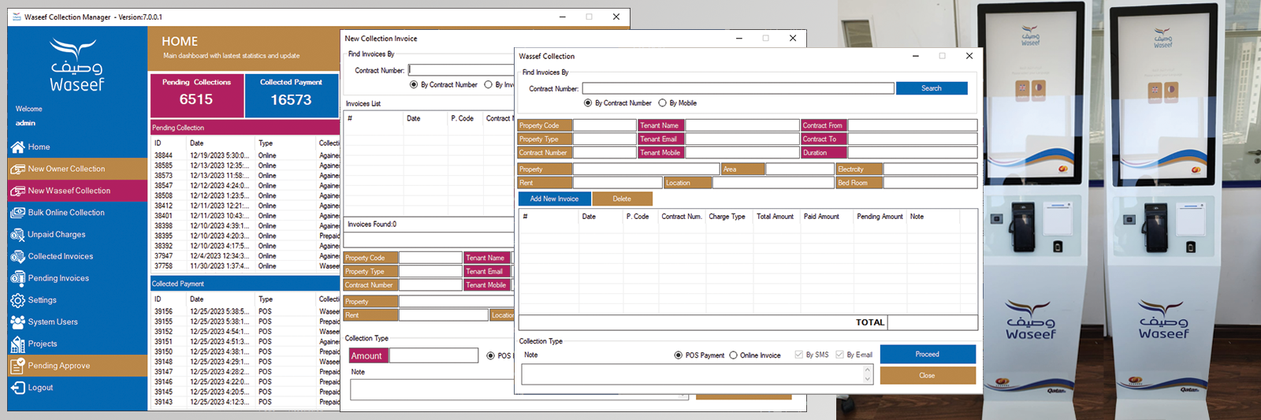Click the Bulk Online Collection sidebar icon
Image resolution: width=1261 pixels, height=420 pixels.
click(x=17, y=213)
